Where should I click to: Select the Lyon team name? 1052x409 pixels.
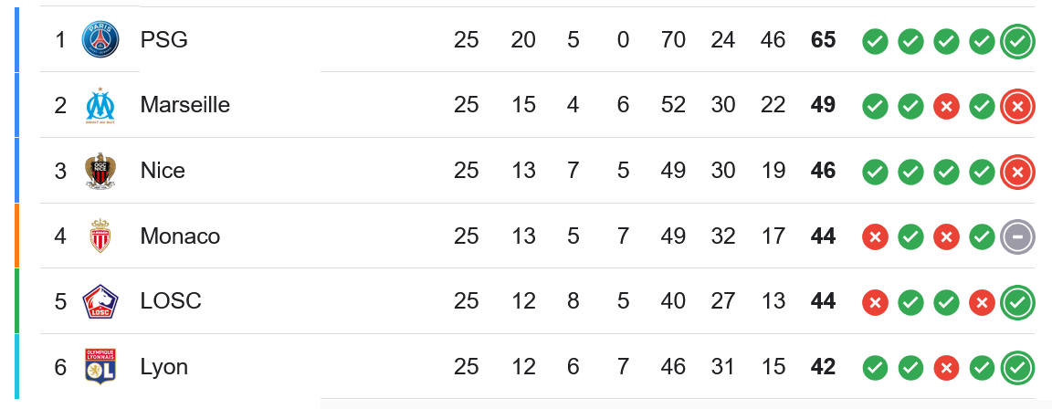click(x=163, y=367)
